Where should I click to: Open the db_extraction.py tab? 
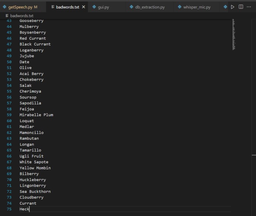[150, 7]
